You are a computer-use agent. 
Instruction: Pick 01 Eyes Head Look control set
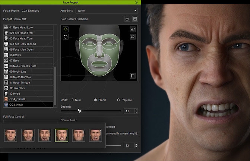(x=21, y=28)
